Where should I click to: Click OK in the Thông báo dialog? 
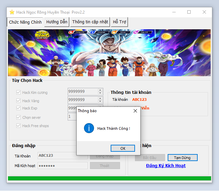[x=123, y=148]
